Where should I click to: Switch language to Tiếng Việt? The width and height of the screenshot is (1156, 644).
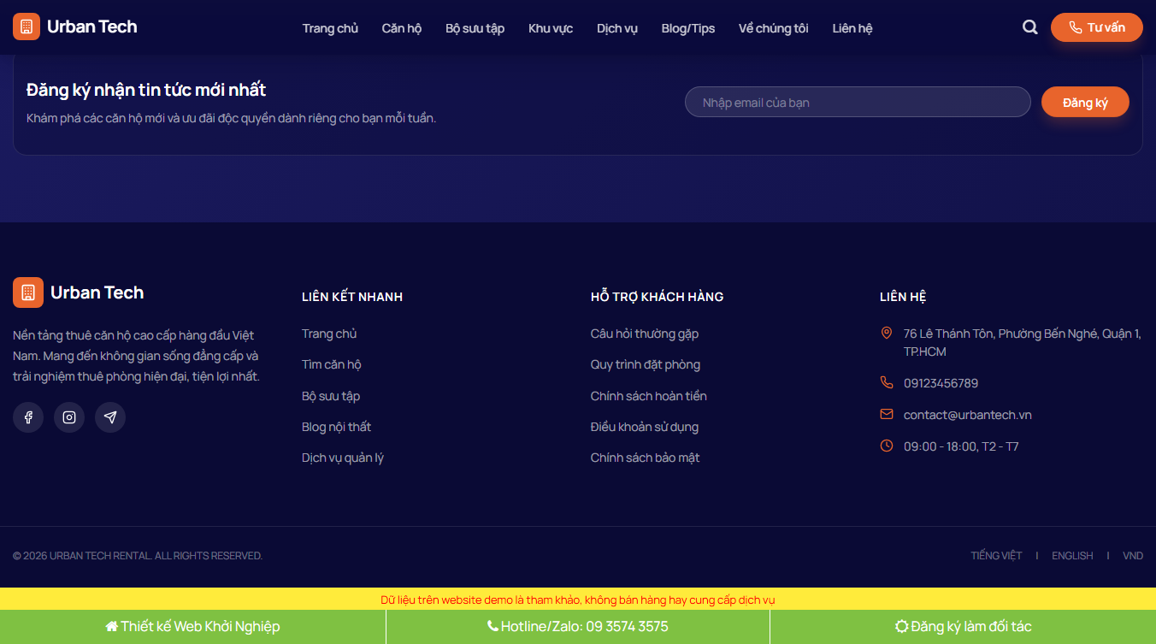(996, 556)
